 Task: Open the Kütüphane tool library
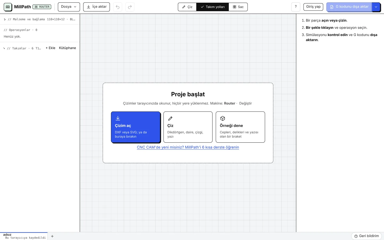(67, 48)
